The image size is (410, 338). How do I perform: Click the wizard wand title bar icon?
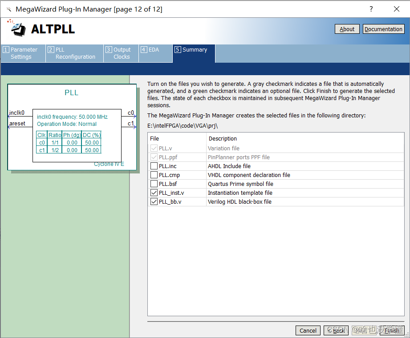(8, 9)
